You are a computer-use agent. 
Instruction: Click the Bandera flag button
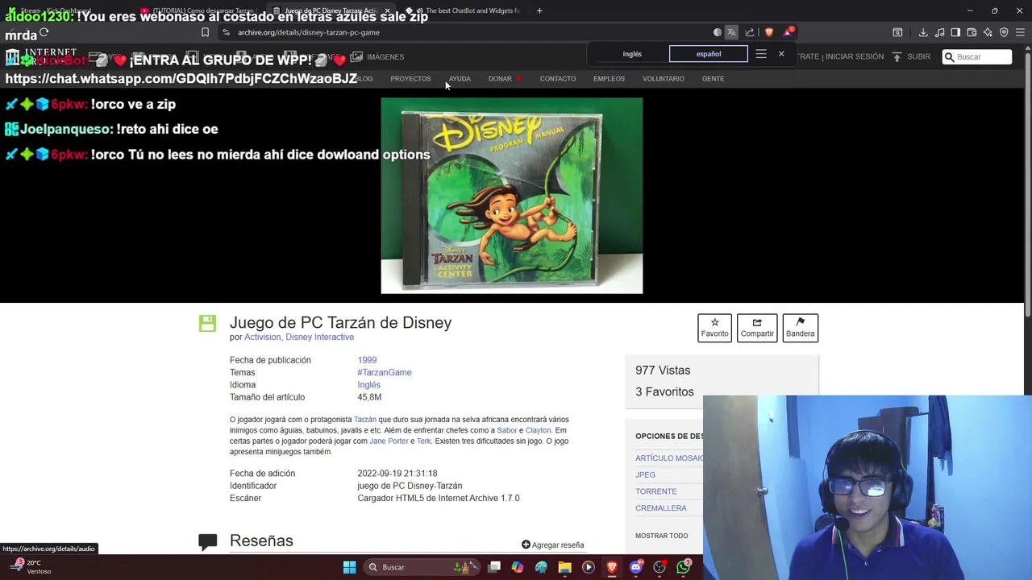pyautogui.click(x=800, y=328)
